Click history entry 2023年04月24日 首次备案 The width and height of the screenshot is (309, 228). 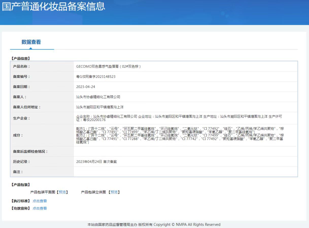pyautogui.click(x=96, y=161)
